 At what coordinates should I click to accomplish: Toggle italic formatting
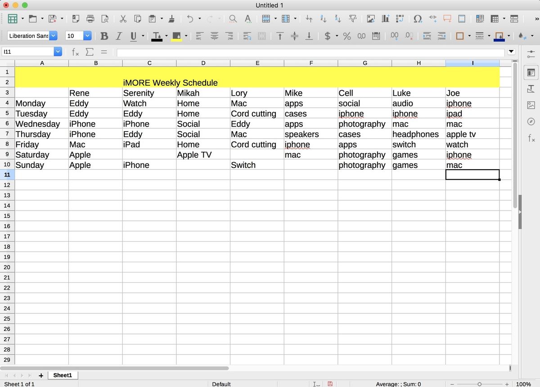click(120, 36)
